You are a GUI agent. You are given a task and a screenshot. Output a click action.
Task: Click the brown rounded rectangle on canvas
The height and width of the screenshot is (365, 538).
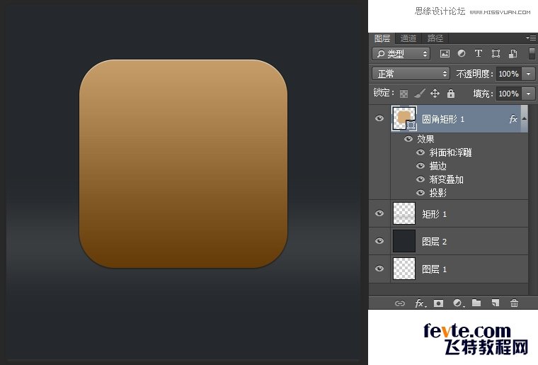[x=183, y=164]
